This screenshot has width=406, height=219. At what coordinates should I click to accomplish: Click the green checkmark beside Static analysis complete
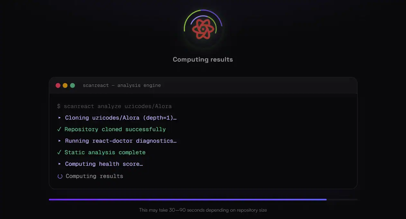tap(59, 152)
